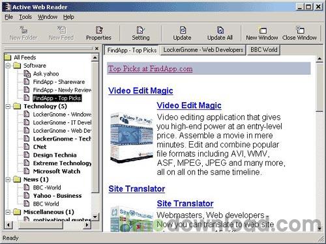Viewport: 326px width, 244px height.
Task: Click content pane scroll down arrow
Action: [x=319, y=228]
